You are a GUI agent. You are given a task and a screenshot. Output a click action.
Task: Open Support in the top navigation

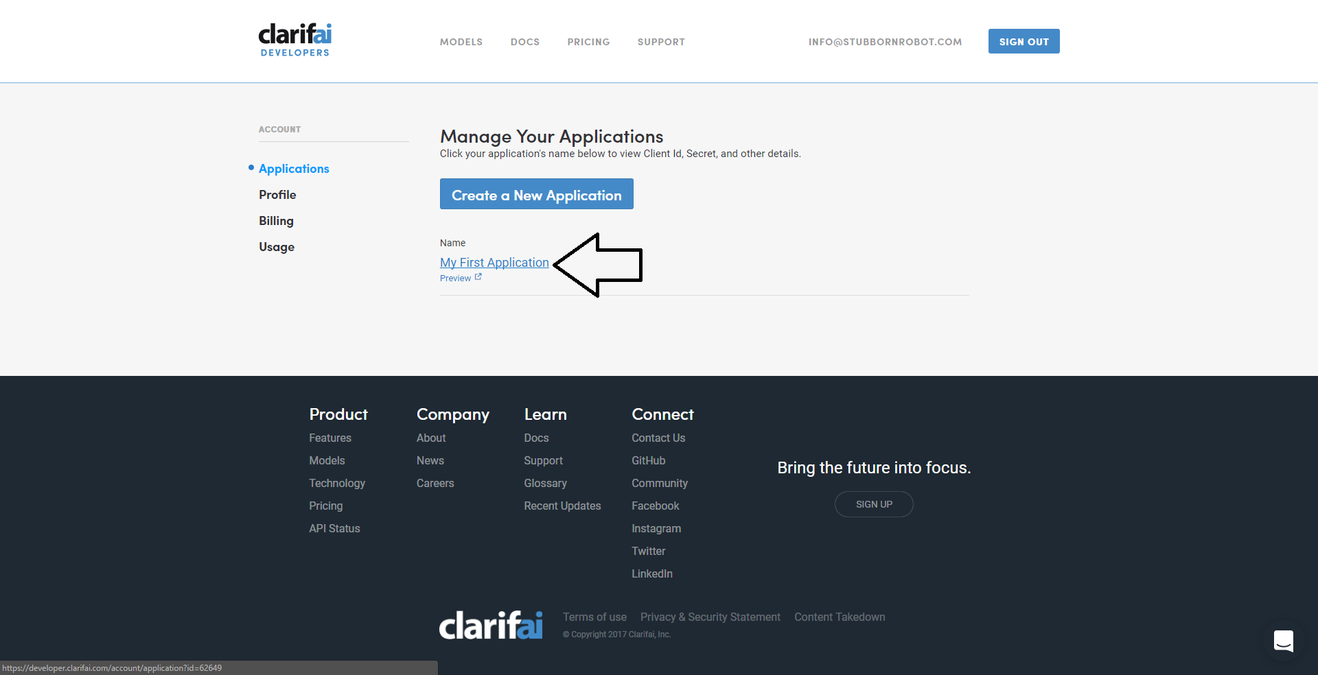coord(661,42)
